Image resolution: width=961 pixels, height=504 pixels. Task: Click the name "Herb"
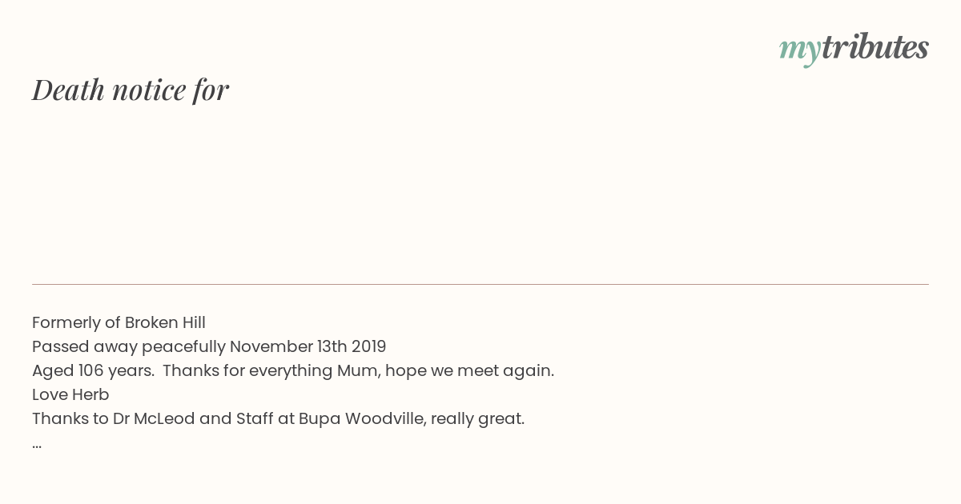90,394
